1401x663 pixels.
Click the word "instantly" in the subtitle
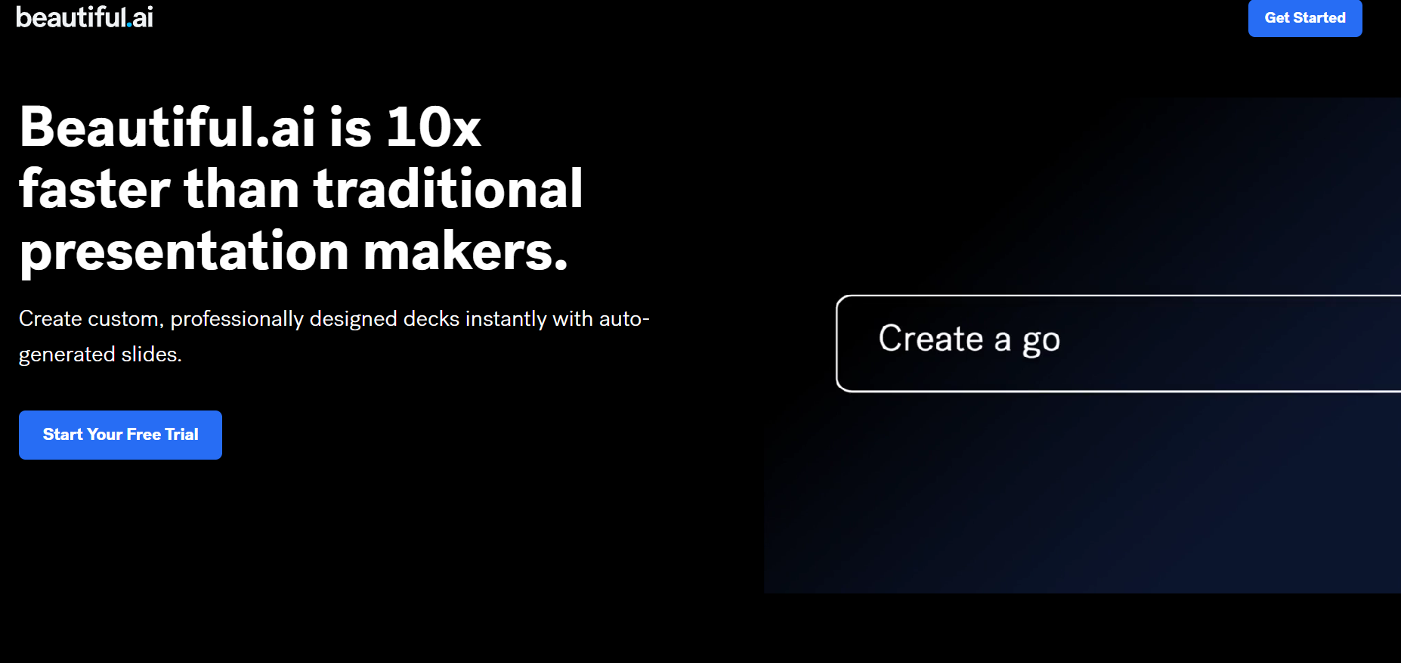tap(506, 319)
